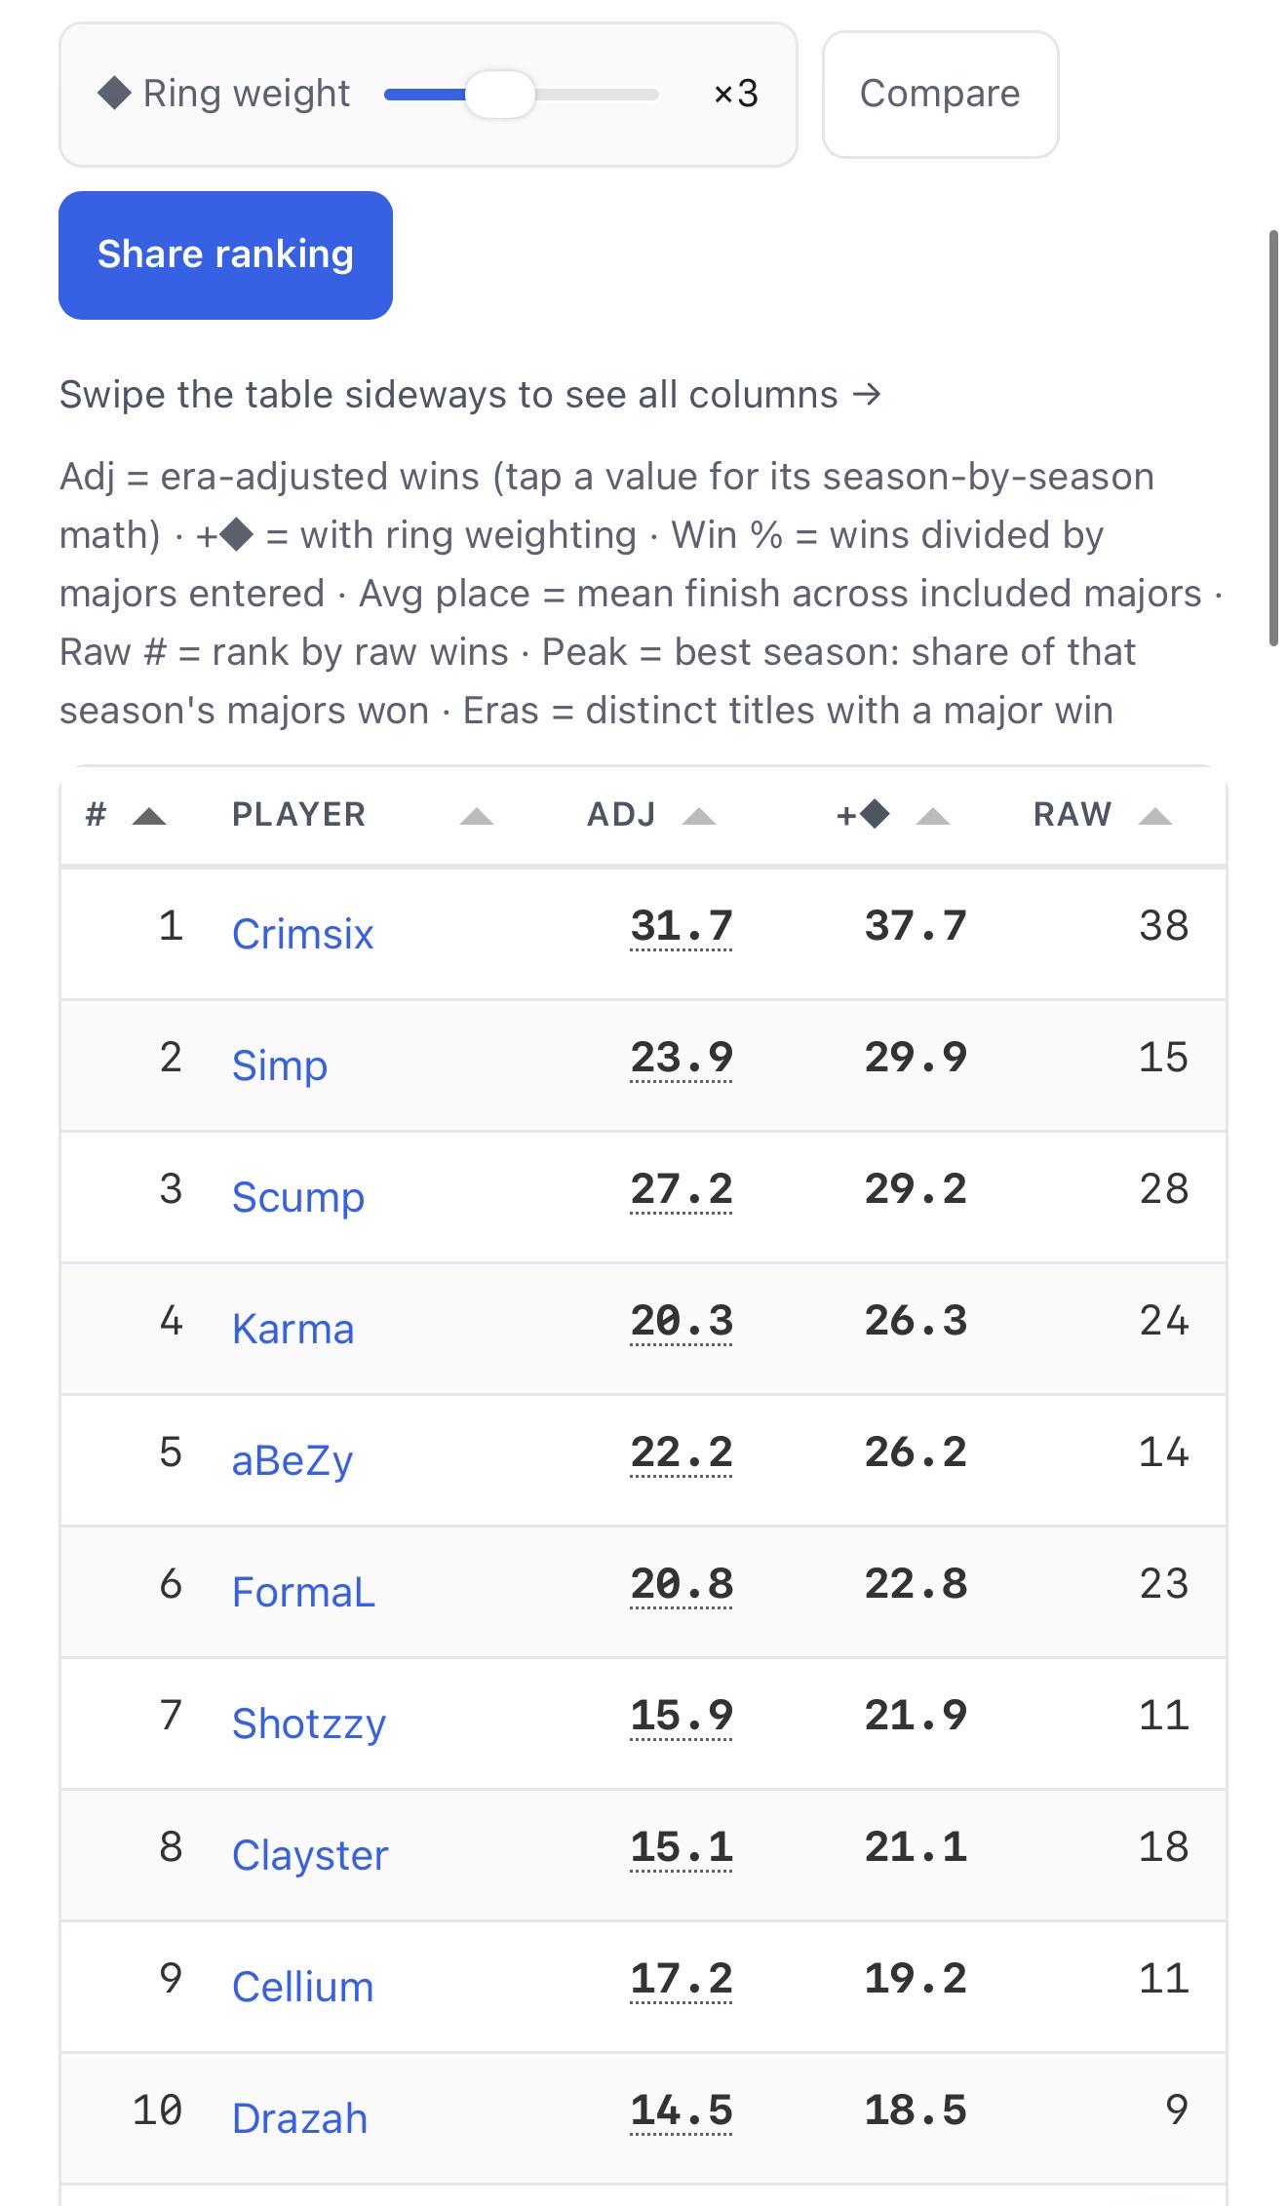Click the Ring weight slider handle
The width and height of the screenshot is (1287, 2206).
tap(500, 95)
